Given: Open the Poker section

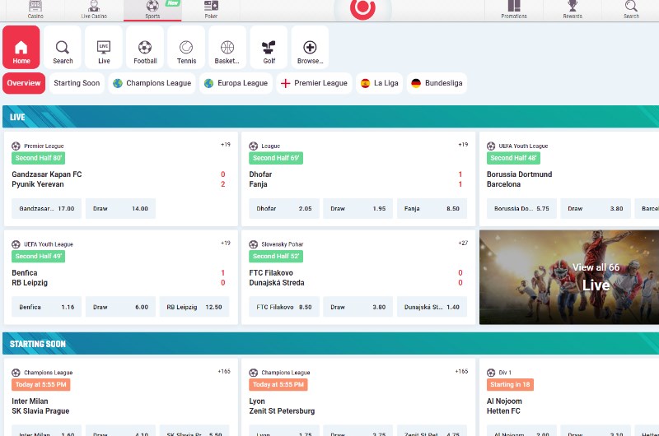Looking at the screenshot, I should pos(211,10).
